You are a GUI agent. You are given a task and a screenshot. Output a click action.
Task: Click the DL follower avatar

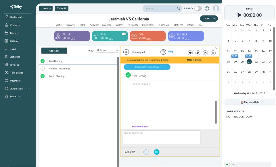[156, 152]
